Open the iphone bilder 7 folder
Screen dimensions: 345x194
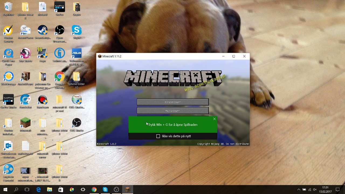[x=60, y=150]
